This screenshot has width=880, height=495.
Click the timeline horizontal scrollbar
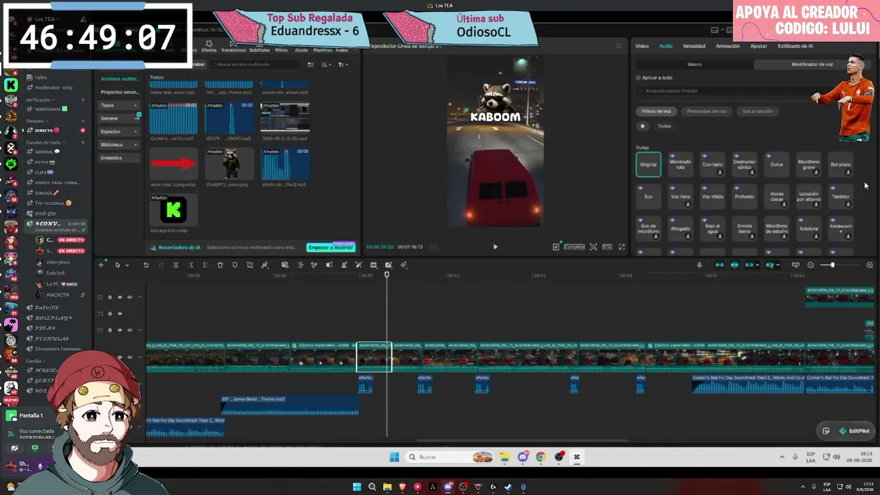point(522,441)
